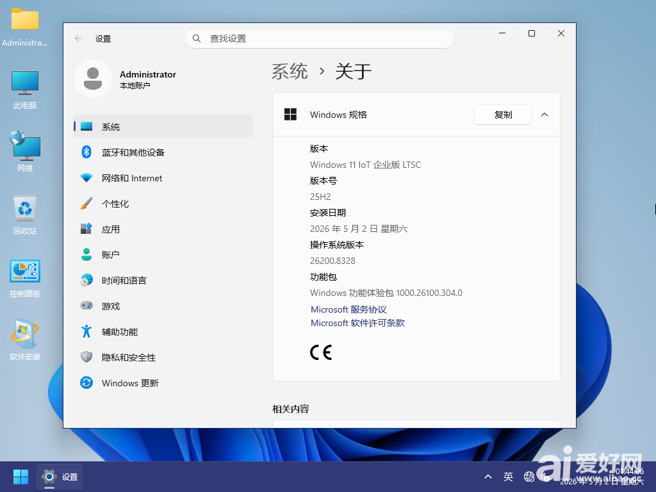Open 账户 settings page
This screenshot has height=492, width=656.
[163, 254]
